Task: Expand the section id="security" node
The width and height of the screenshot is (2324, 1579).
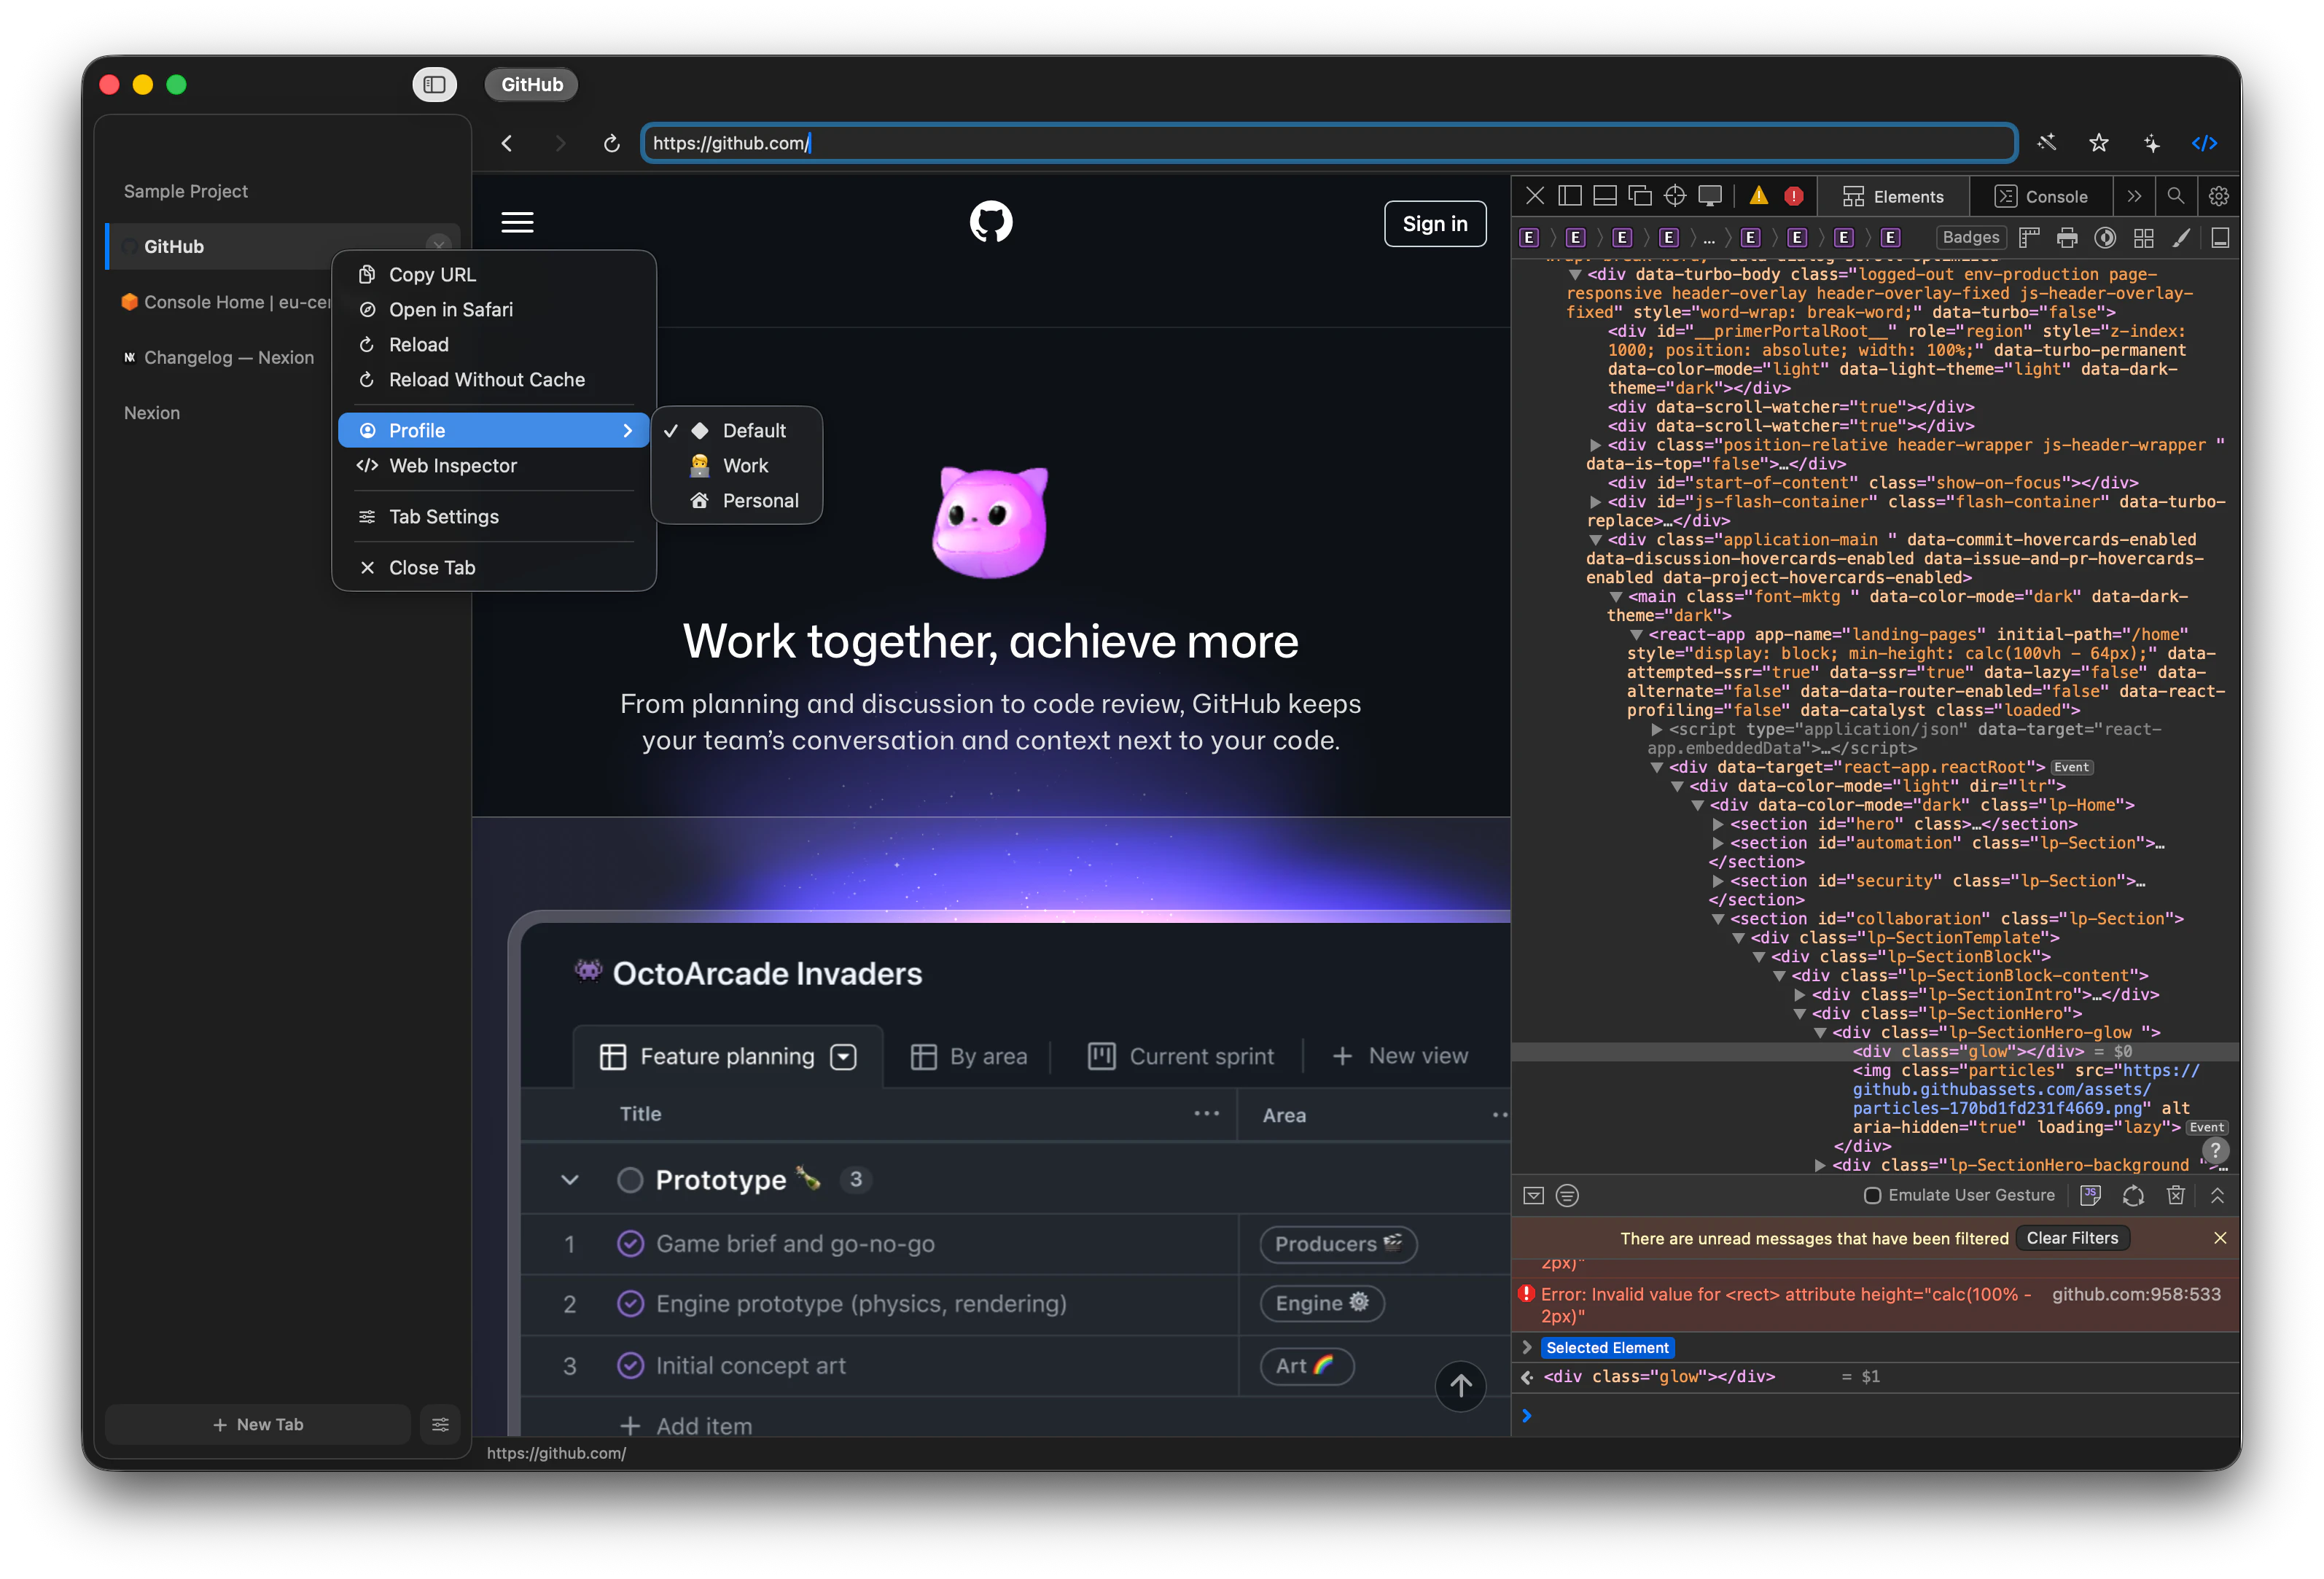Action: pyautogui.click(x=1718, y=881)
